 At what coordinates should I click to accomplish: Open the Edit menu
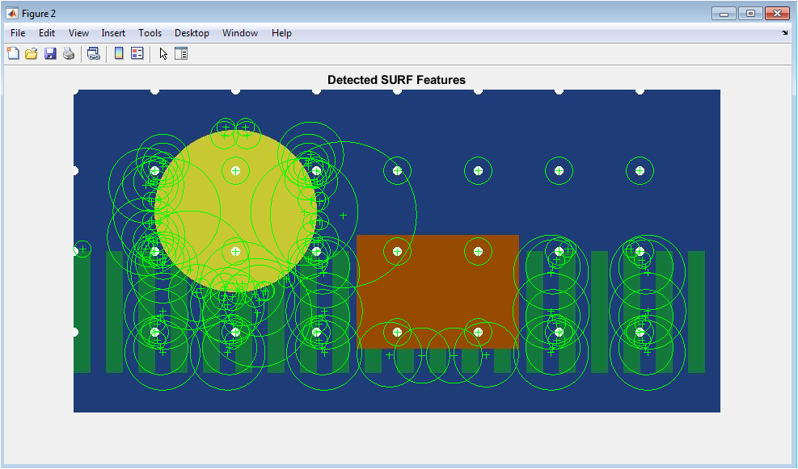[x=47, y=33]
